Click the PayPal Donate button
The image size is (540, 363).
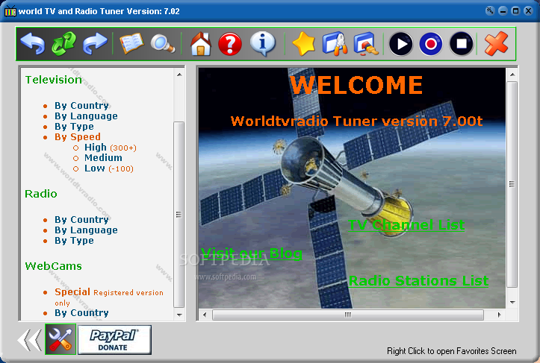115,340
